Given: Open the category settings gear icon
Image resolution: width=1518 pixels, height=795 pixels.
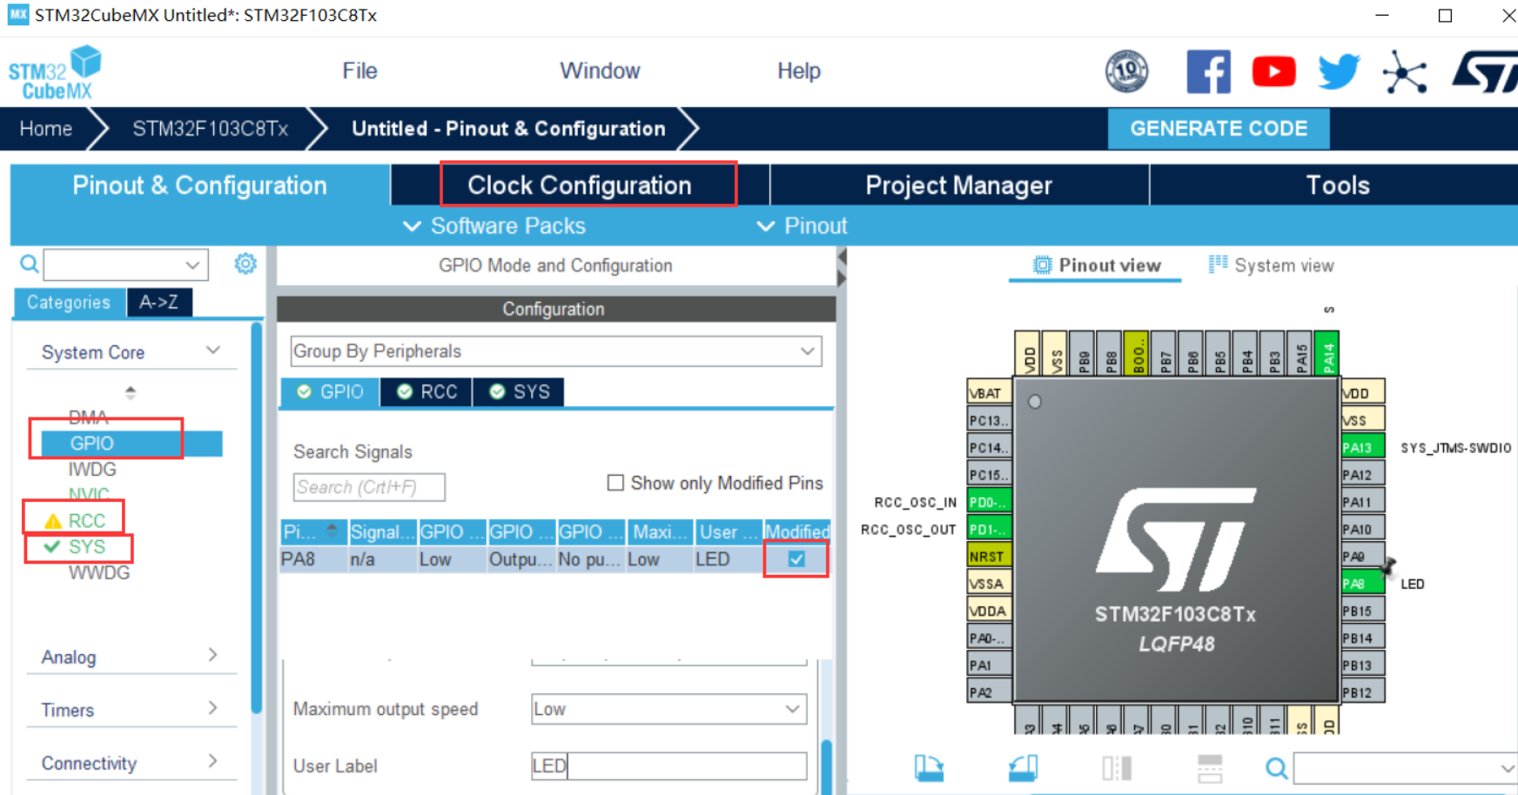Looking at the screenshot, I should pos(245,264).
